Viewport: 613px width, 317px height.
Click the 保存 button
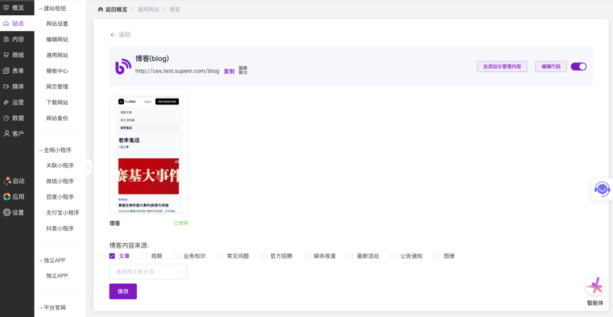(x=123, y=291)
